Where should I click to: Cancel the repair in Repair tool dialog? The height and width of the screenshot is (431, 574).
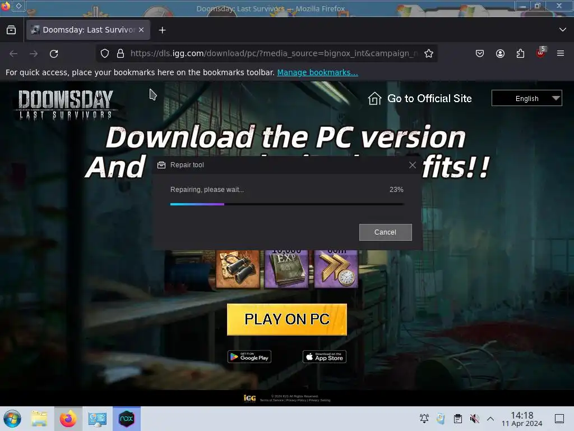386,232
